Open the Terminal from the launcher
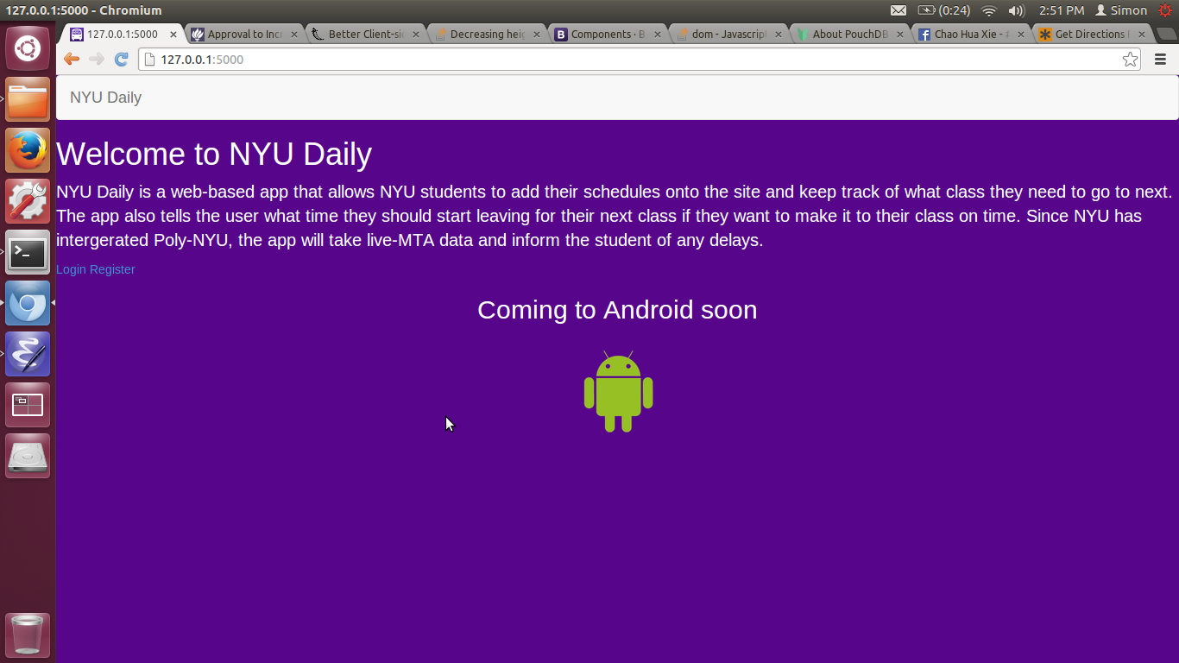Screen dimensions: 1179x663 click(x=28, y=253)
